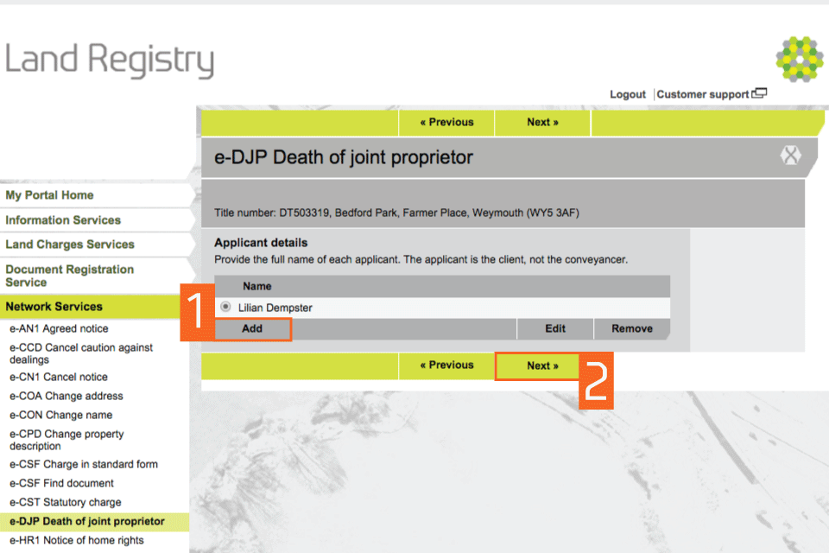Image resolution: width=829 pixels, height=553 pixels.
Task: Click the top Next button
Action: point(542,123)
